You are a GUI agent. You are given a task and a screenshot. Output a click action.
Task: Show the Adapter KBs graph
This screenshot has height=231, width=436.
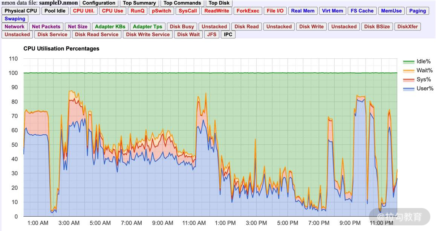coord(110,27)
